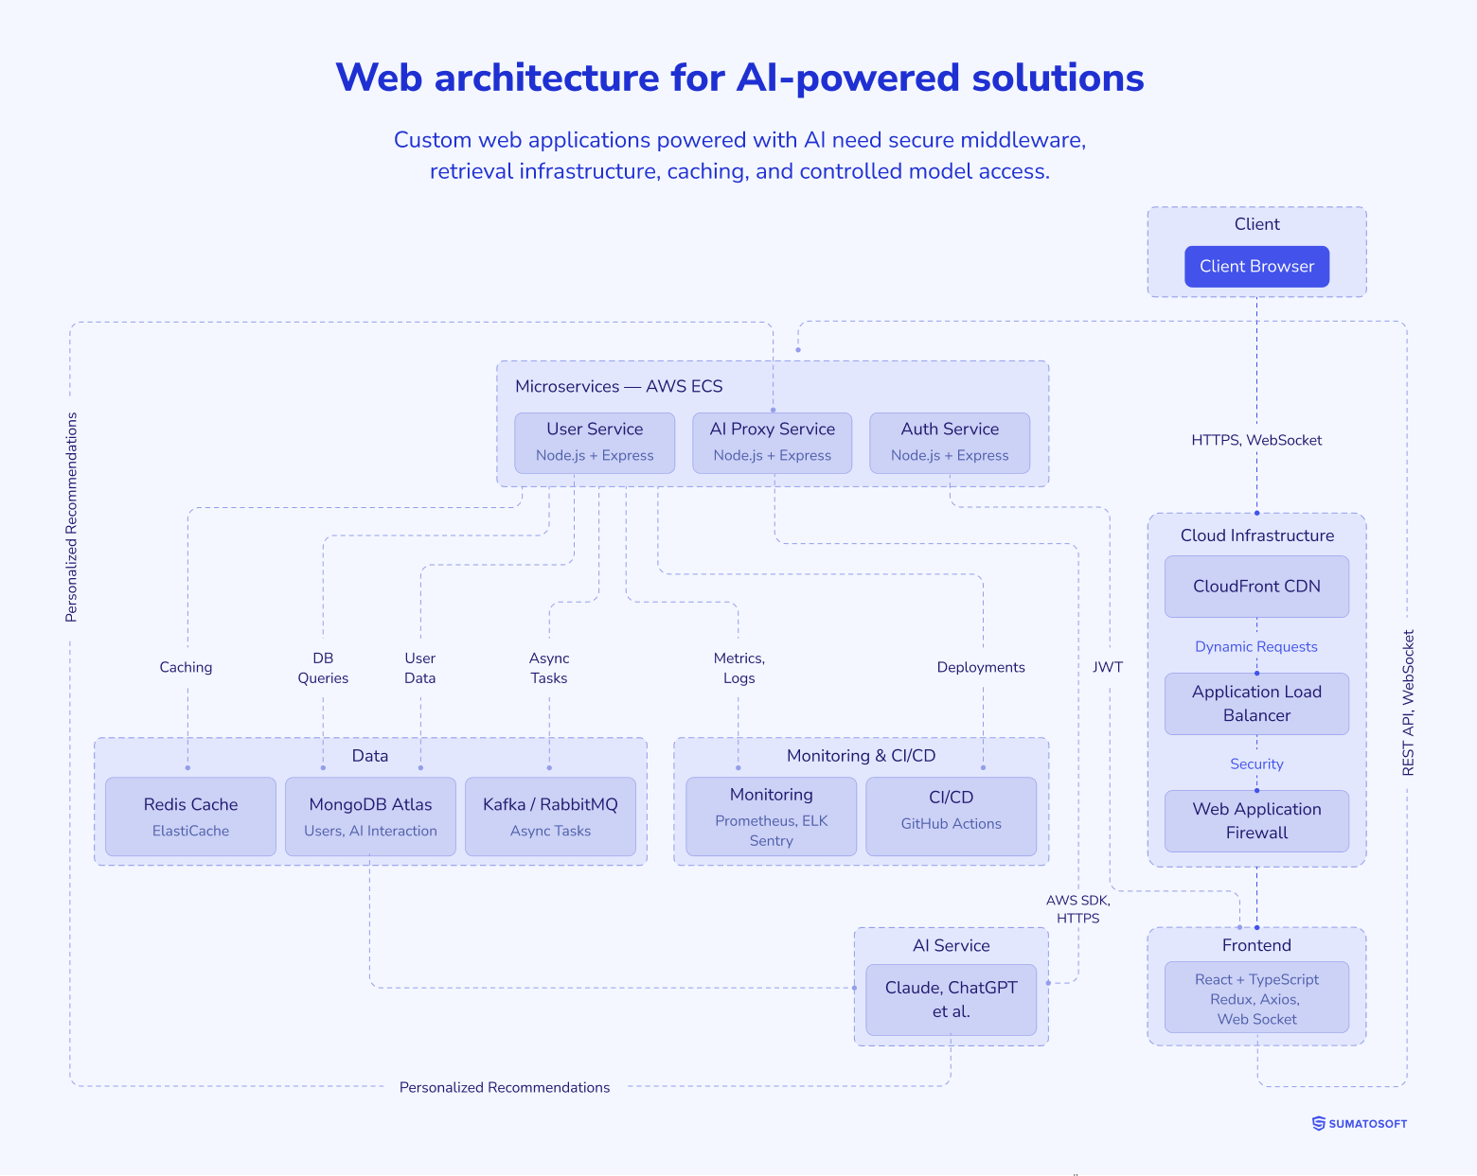Screen dimensions: 1477x1176
Task: Expand the Cloud Infrastructure group
Action: (x=1256, y=535)
